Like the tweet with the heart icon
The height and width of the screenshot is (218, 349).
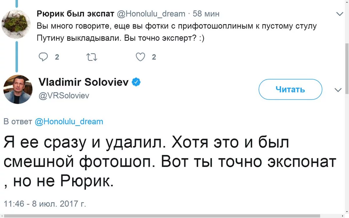click(x=140, y=57)
